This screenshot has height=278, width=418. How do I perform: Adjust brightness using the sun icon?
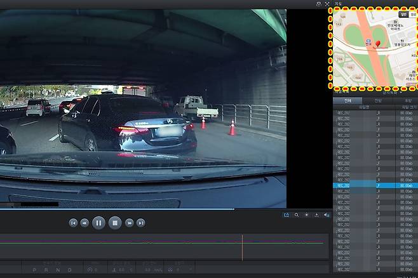pos(306,215)
